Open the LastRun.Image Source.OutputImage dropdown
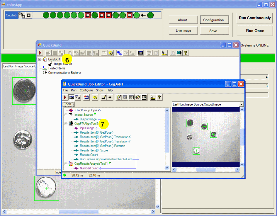The height and width of the screenshot is (216, 277). [x=241, y=104]
